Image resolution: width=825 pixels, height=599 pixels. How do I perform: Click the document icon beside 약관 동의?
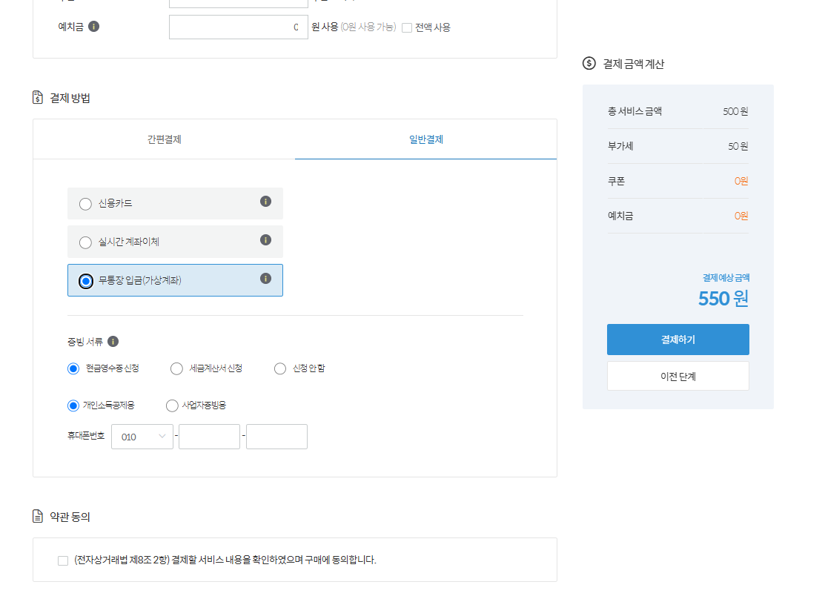coord(38,517)
